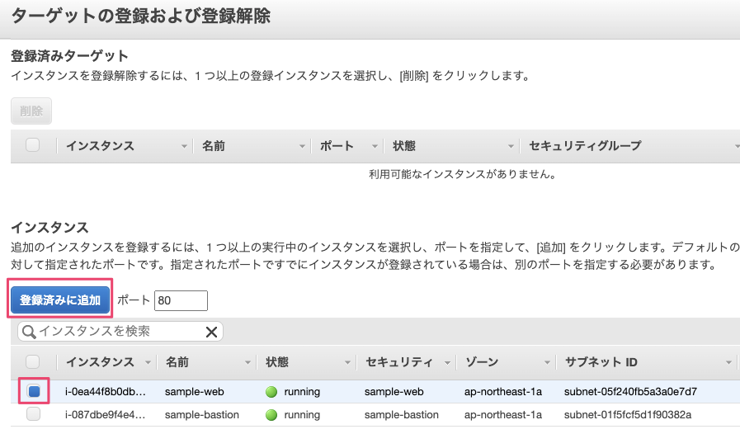Viewport: 740px width, 434px height.
Task: Select instance ID i-0ea44f8b0db row cell
Action: [106, 391]
